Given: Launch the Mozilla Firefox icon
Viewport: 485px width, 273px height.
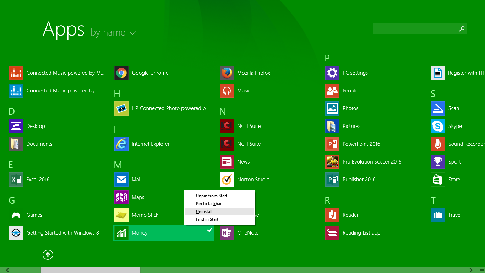Looking at the screenshot, I should (227, 73).
